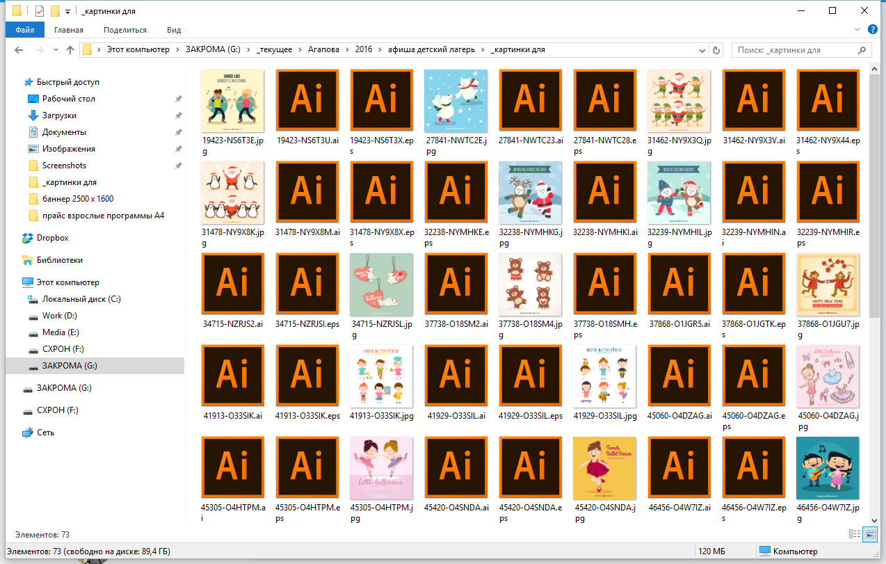
Task: Switch to large thumbnails view layout
Action: point(870,535)
